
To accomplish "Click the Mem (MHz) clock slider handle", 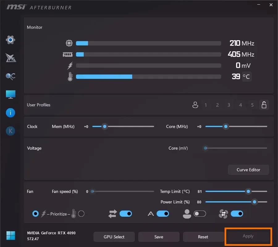I will tap(105, 126).
